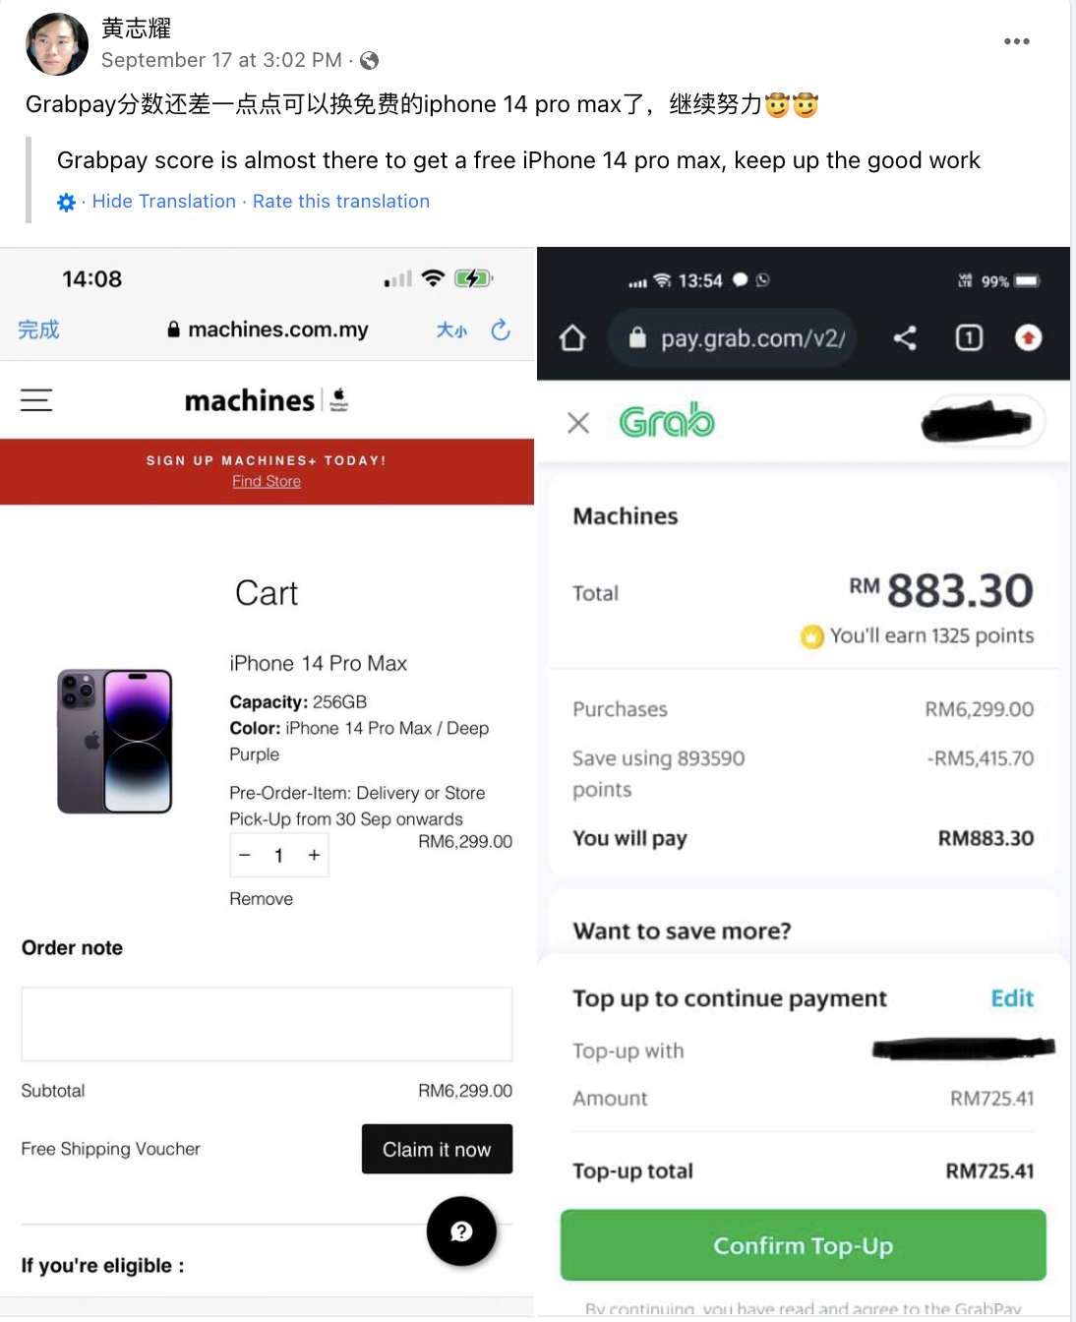Decrease iPhone quantity with minus button
The height and width of the screenshot is (1322, 1076).
245,855
